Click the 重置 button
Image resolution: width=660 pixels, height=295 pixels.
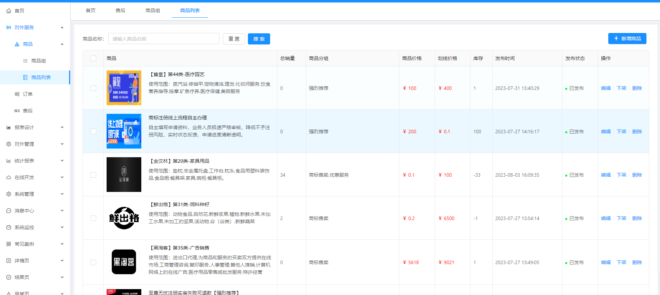234,39
